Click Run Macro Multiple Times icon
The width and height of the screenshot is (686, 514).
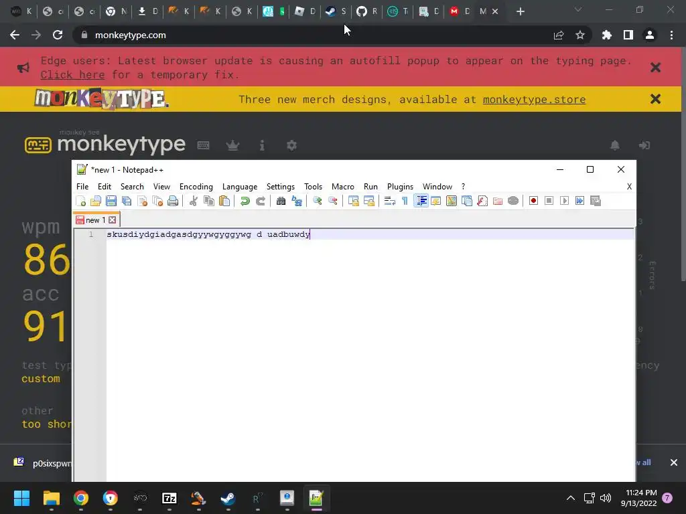[579, 201]
